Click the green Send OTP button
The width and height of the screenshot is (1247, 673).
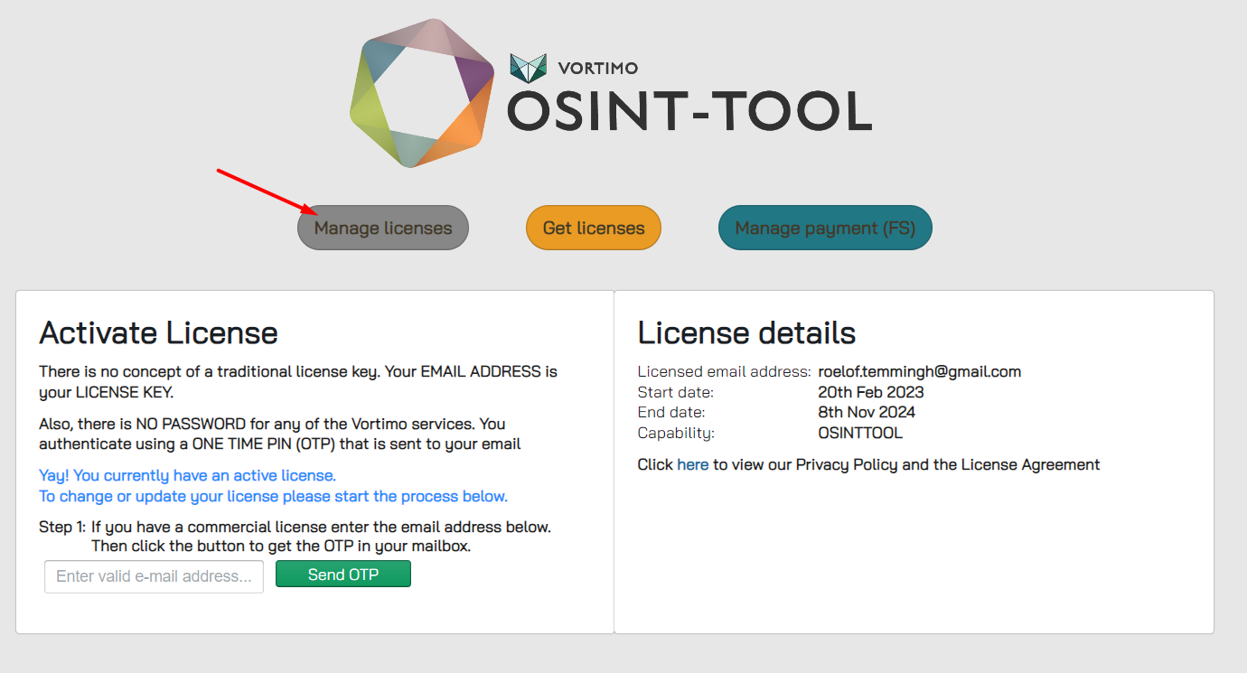343,574
